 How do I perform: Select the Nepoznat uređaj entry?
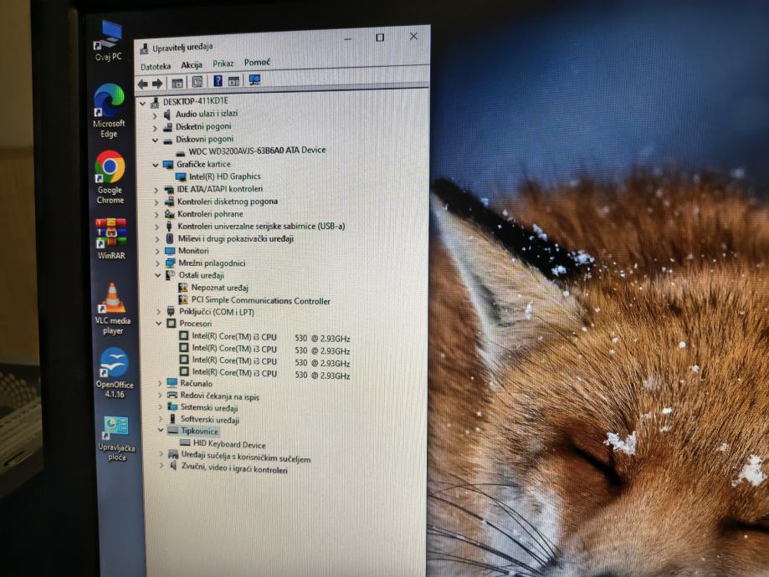[x=220, y=288]
